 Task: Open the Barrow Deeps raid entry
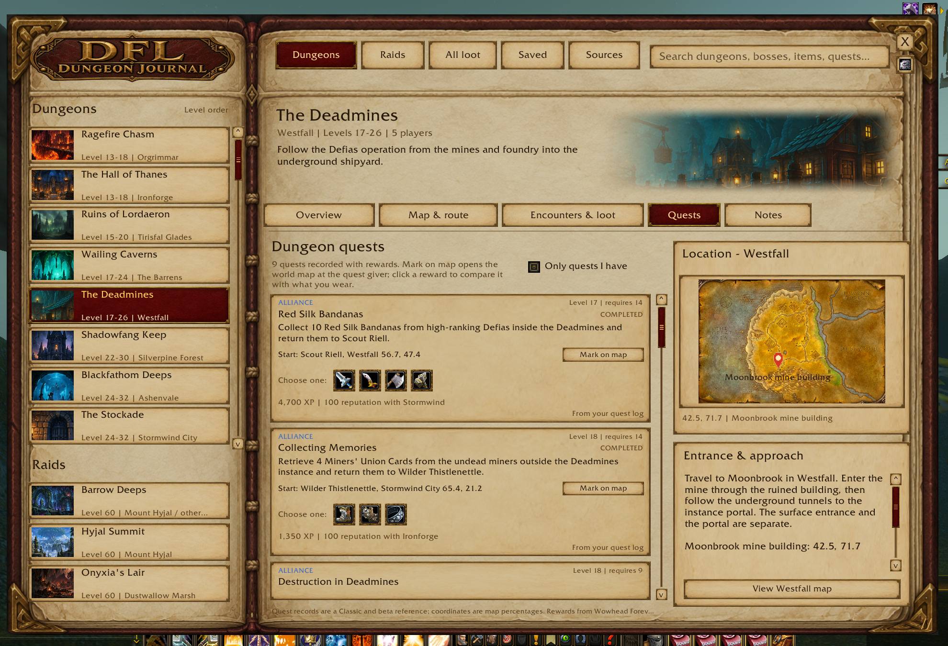(129, 501)
